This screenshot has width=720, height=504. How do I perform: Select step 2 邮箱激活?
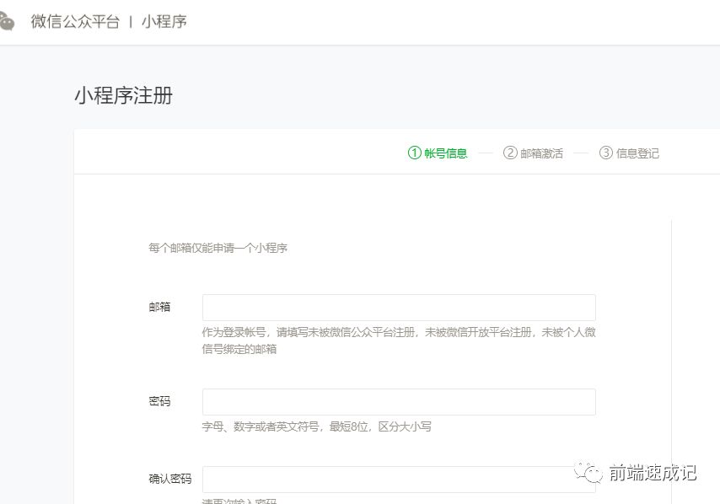coord(533,153)
